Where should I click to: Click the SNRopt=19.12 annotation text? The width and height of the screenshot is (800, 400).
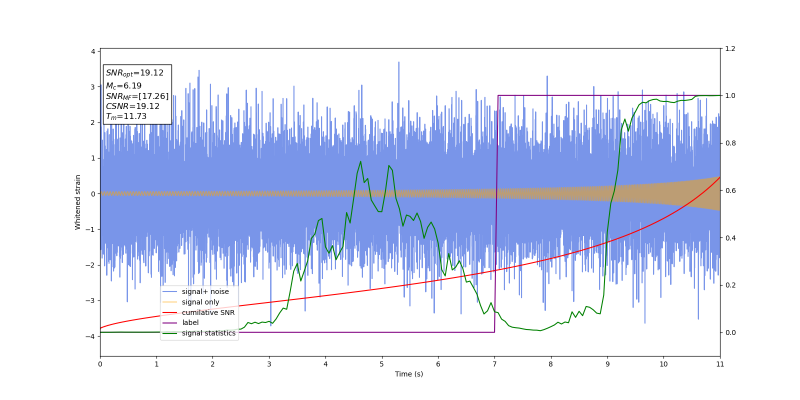(x=134, y=73)
